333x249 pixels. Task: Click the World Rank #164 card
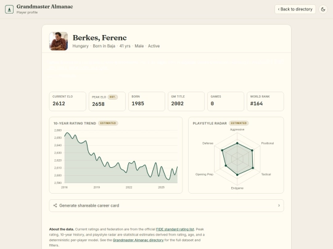coord(265,101)
